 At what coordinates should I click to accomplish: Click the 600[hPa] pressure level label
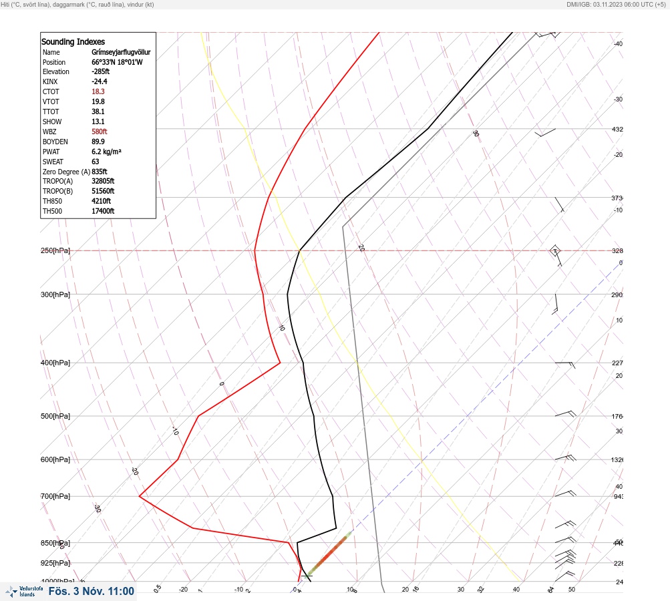pos(55,460)
